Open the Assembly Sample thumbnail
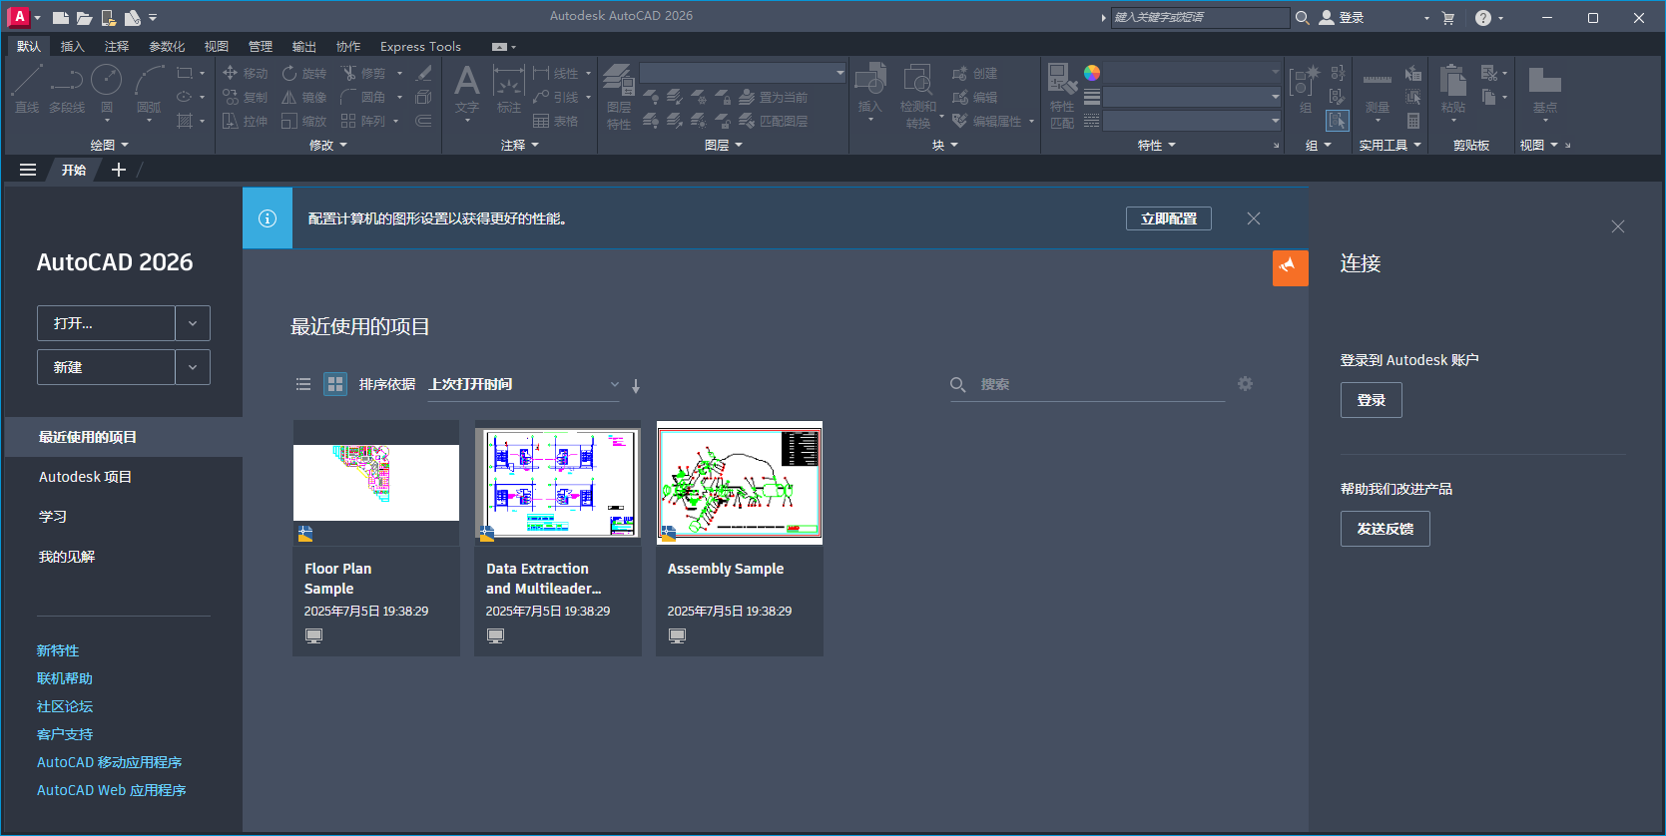This screenshot has height=836, width=1666. [740, 483]
